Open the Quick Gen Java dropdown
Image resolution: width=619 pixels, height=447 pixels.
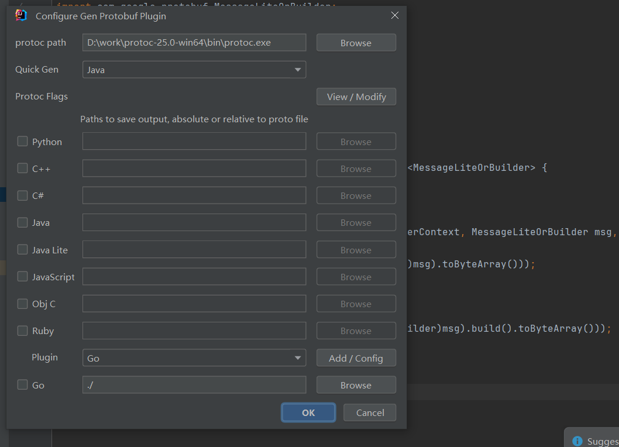tap(194, 70)
